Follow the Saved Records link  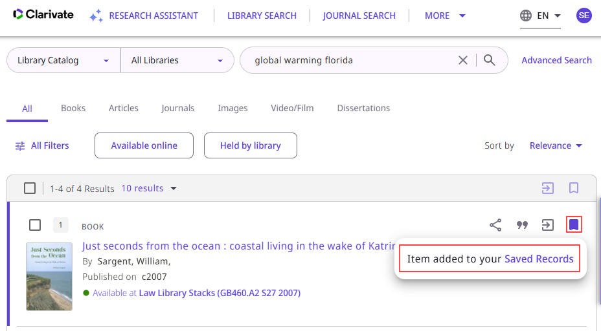click(539, 259)
